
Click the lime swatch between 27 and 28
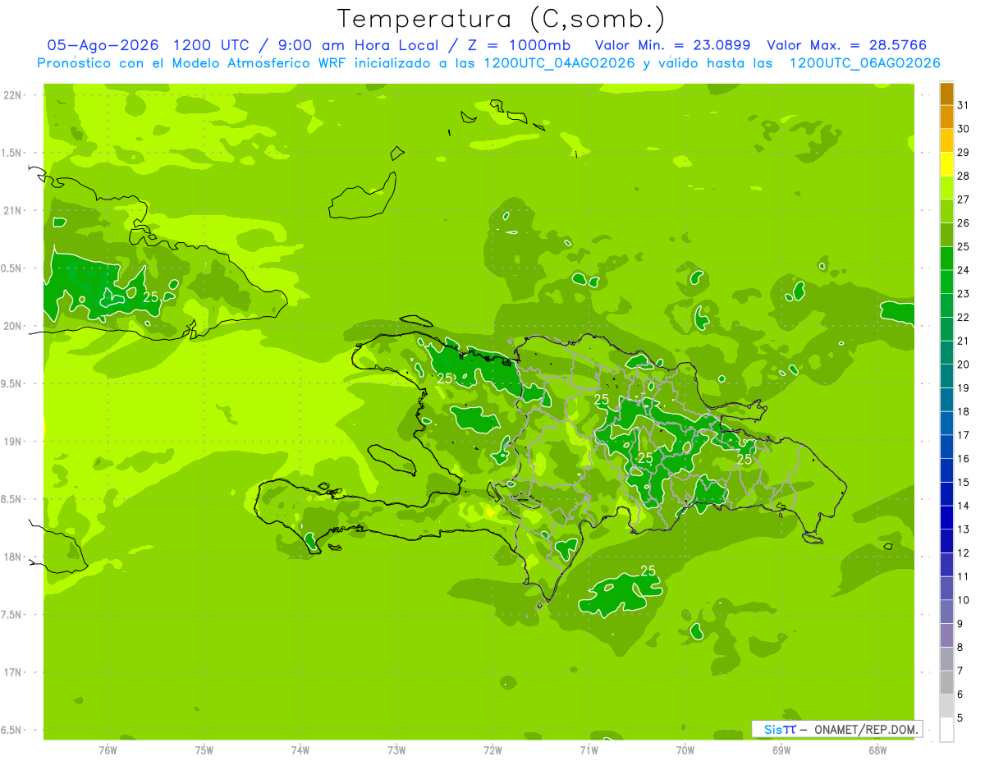tap(946, 187)
